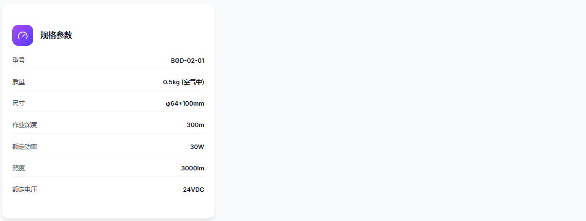This screenshot has width=586, height=221.
Task: Click the 0.5kg (空气中) value
Action: click(x=183, y=82)
